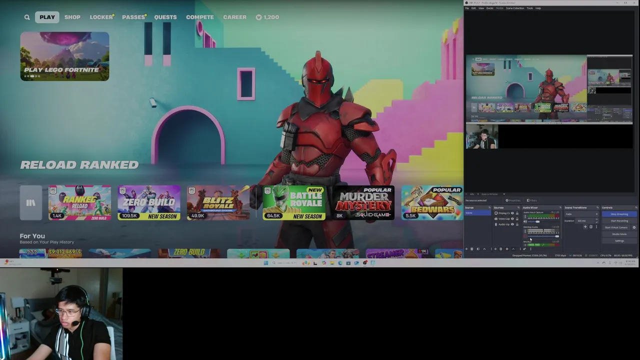Open the OBS Scene Collection menu
This screenshot has height=360, width=640.
point(515,8)
